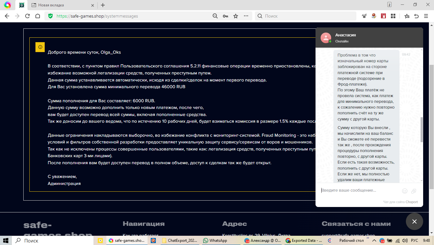Open the browser hamburger menu
Screen dimensions: 434x245
pyautogui.click(x=426, y=16)
